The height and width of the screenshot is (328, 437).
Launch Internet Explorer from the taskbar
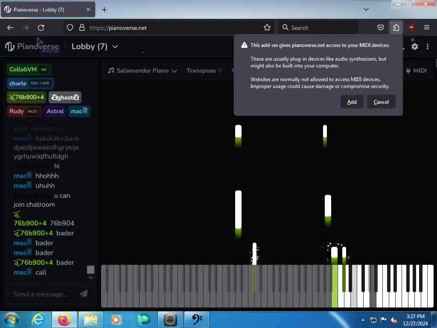[x=38, y=320]
